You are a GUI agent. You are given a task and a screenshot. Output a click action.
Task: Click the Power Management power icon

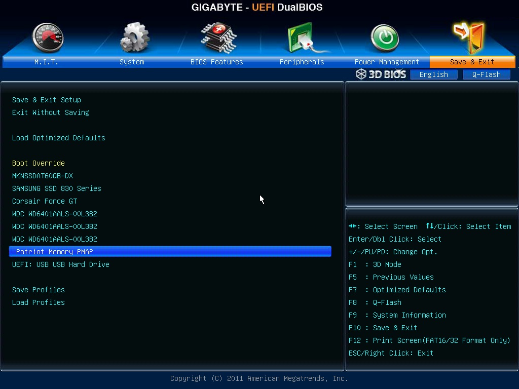click(x=385, y=38)
